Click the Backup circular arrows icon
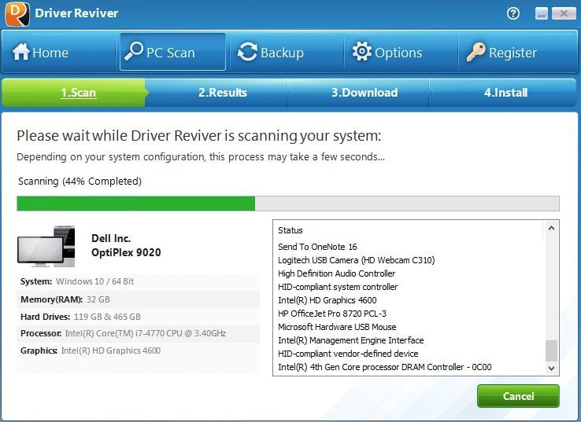This screenshot has width=581, height=422. click(x=247, y=51)
